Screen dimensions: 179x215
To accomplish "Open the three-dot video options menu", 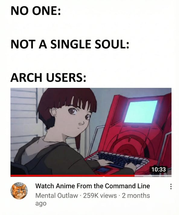I will coord(171,187).
